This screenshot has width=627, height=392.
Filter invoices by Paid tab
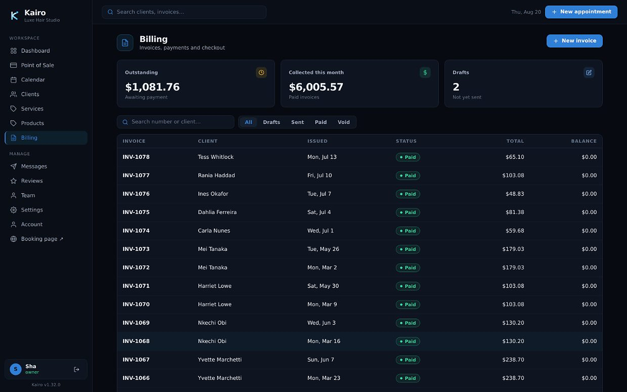click(321, 122)
